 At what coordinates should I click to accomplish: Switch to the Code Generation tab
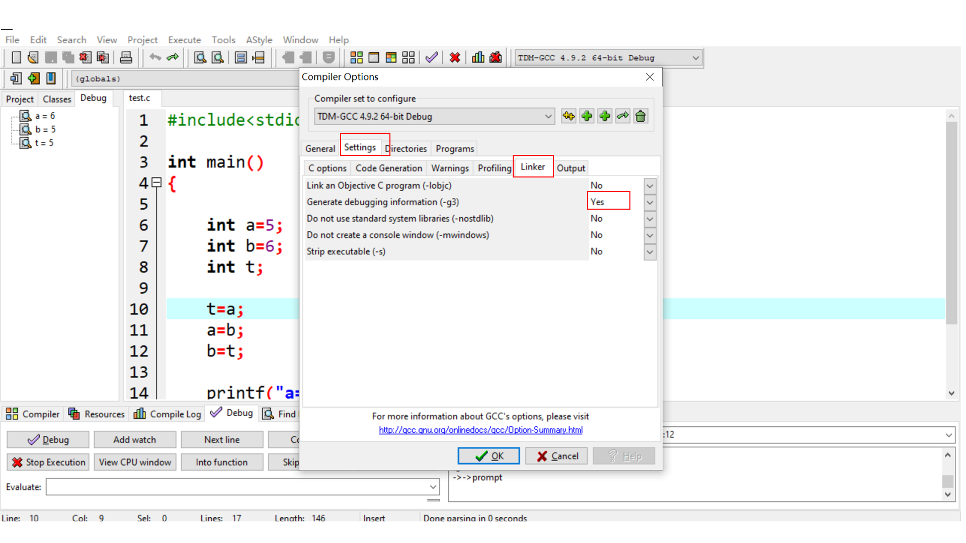tap(388, 168)
